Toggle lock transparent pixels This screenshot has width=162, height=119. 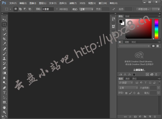(x=126, y=93)
